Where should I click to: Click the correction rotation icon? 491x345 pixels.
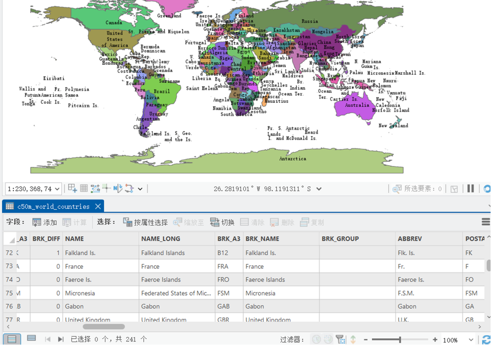[129, 188]
